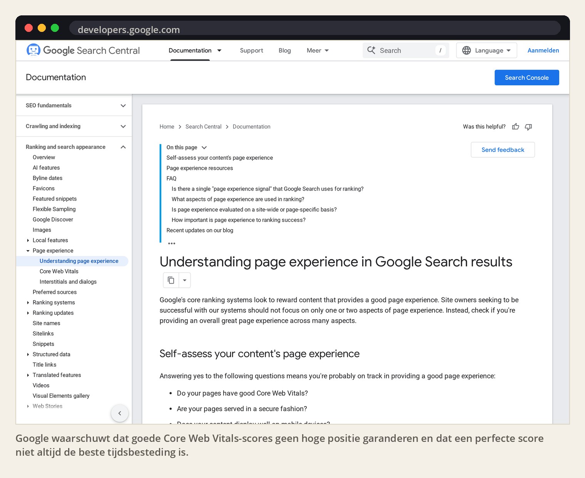
Task: Open the Meer dropdown menu
Action: coord(318,50)
